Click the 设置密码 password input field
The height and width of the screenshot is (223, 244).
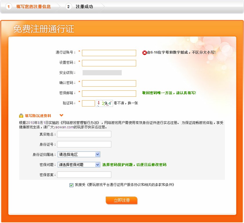109,63
